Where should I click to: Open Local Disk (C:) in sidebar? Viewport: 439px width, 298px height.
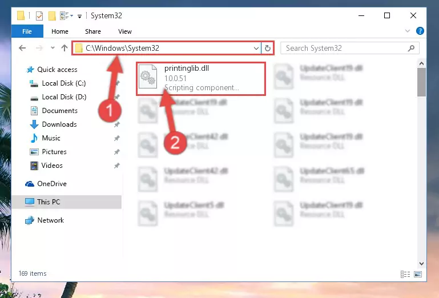(58, 83)
